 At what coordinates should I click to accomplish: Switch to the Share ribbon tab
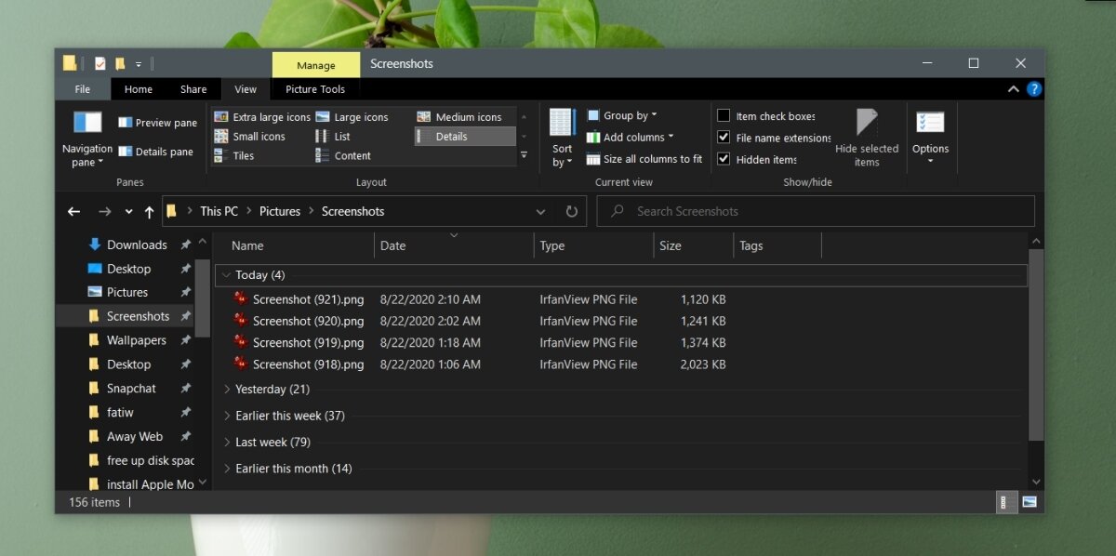point(193,89)
